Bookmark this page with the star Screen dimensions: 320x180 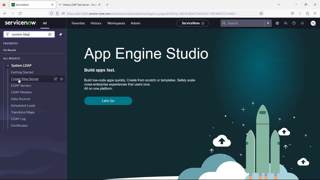(261, 13)
